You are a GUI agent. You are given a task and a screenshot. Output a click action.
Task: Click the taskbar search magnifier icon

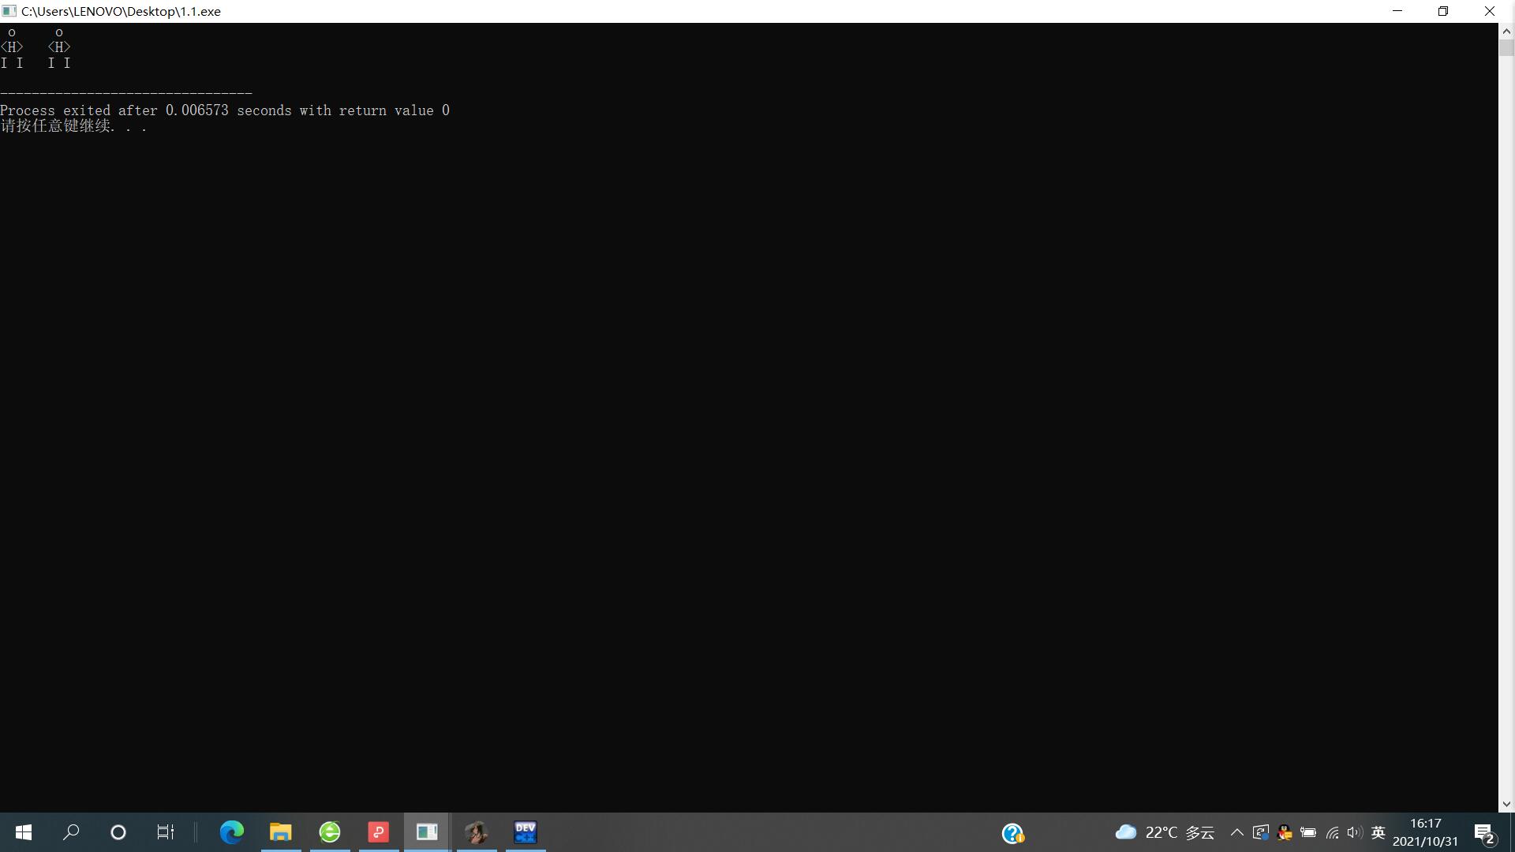pyautogui.click(x=71, y=832)
